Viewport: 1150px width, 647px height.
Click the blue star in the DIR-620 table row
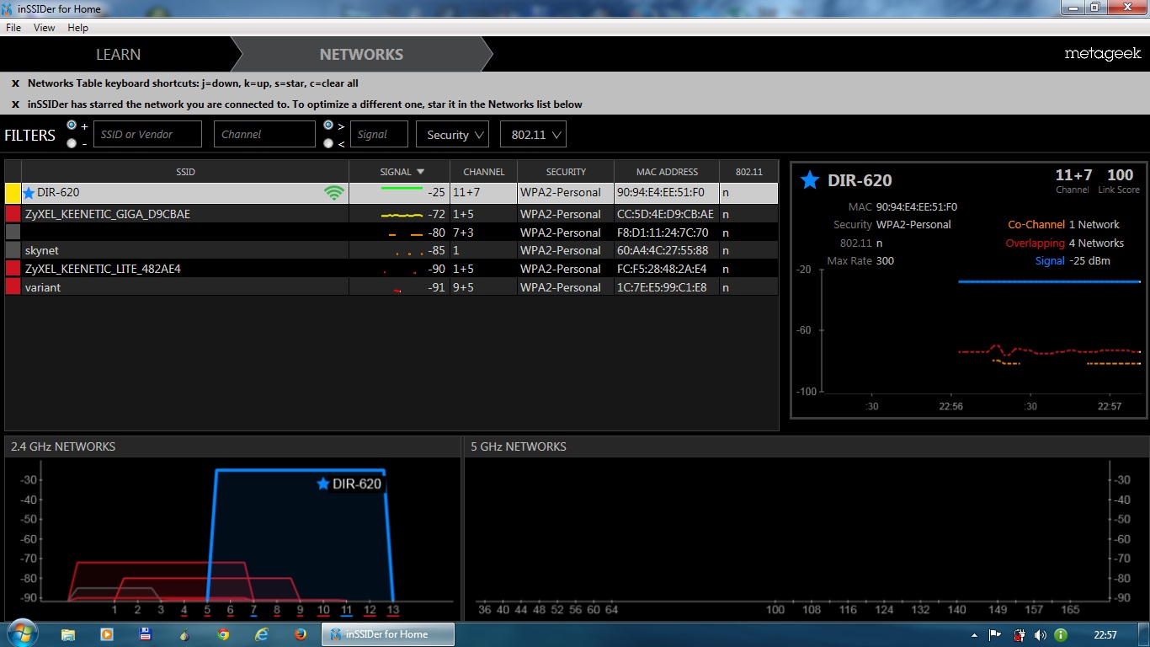29,193
